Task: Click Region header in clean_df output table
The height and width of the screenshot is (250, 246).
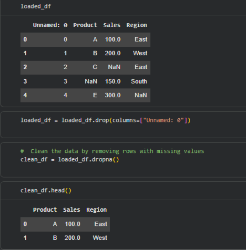Action: point(96,210)
